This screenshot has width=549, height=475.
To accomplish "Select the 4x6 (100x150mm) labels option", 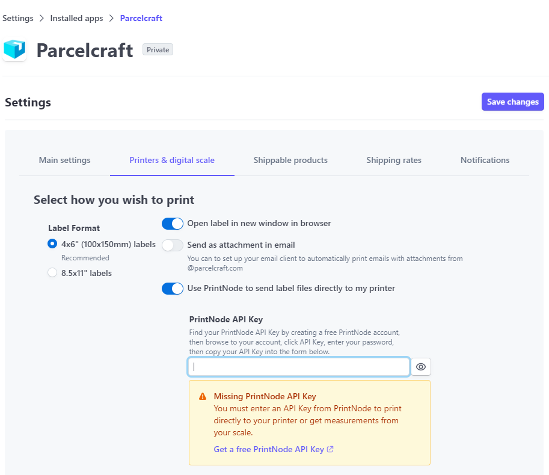I will click(52, 244).
